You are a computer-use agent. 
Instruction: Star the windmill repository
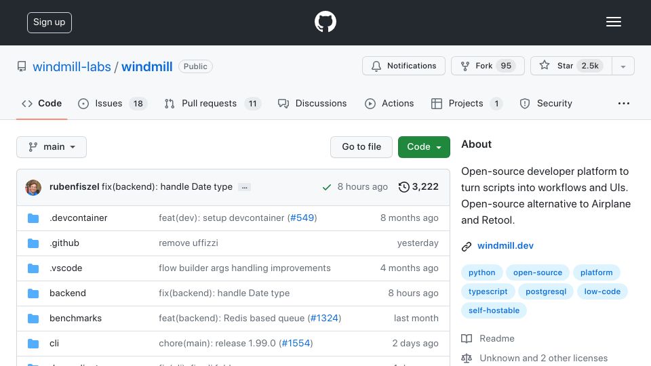(x=571, y=66)
